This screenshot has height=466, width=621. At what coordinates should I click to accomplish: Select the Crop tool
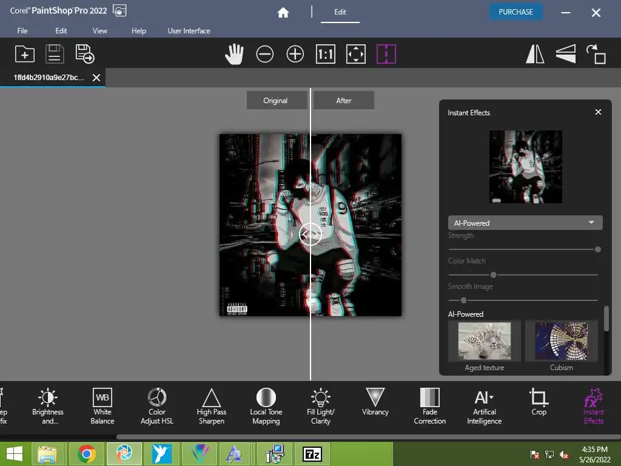[539, 402]
